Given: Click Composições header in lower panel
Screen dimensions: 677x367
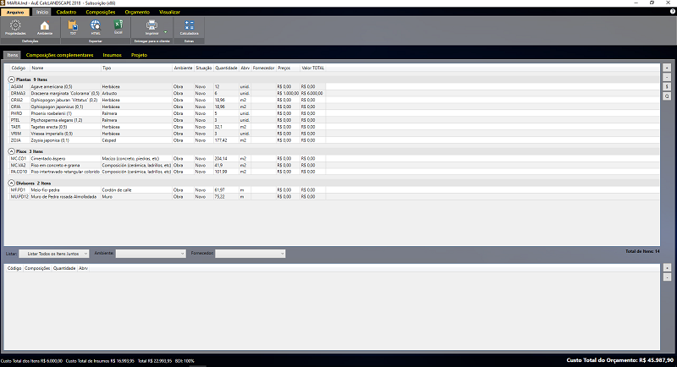Looking at the screenshot, I should click(37, 268).
